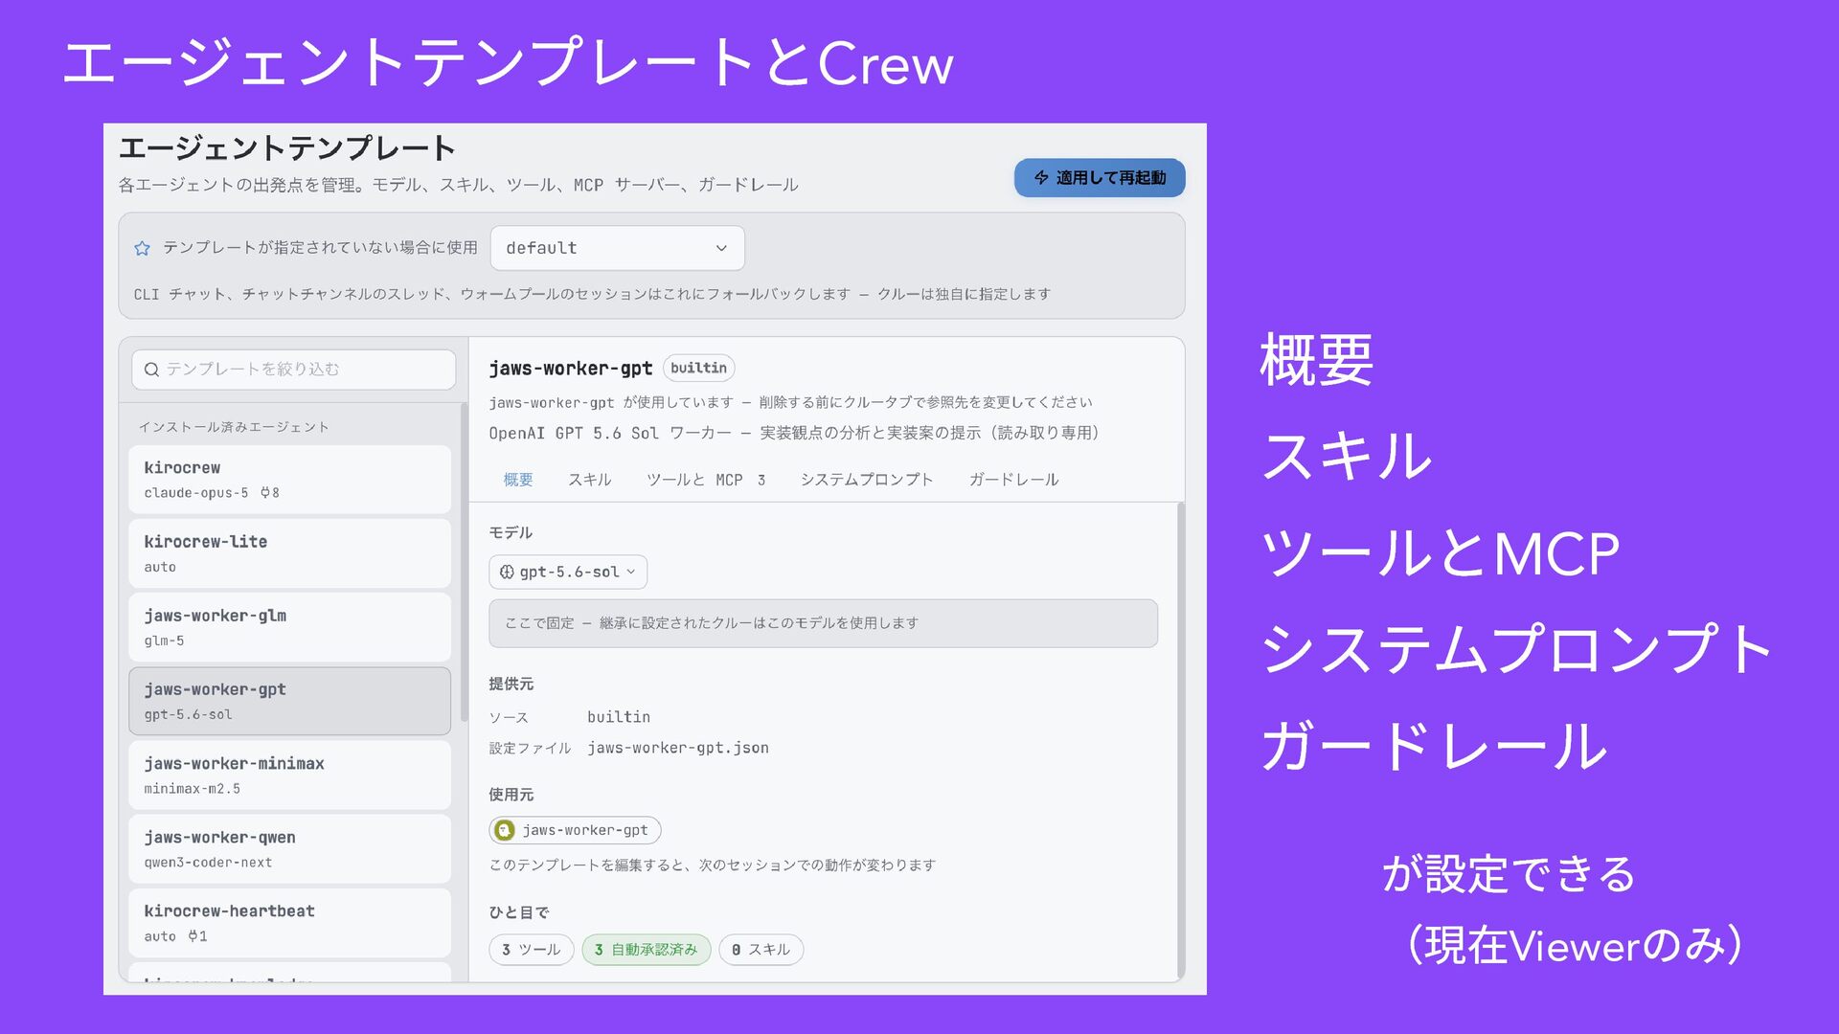Click the plug icon on the kirocrew card

click(265, 493)
